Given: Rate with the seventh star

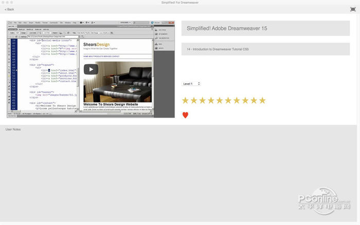Looking at the screenshot, I should [237, 101].
